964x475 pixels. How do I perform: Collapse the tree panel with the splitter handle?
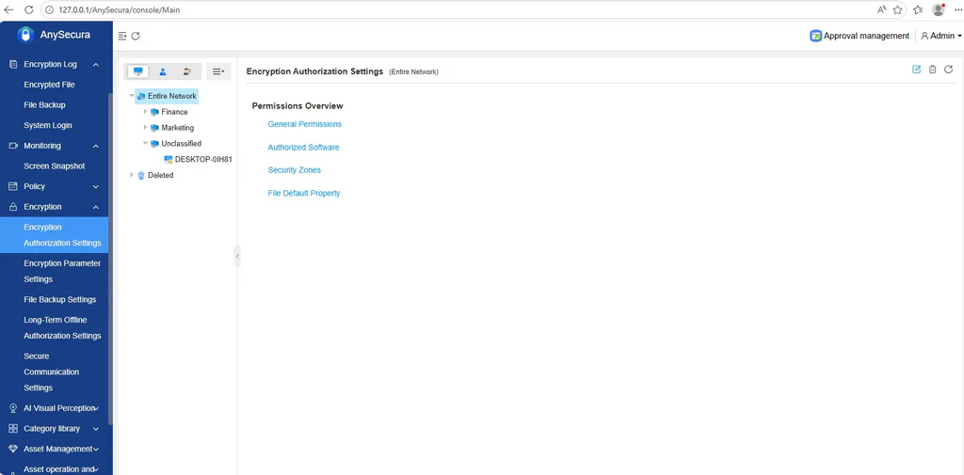coord(237,256)
